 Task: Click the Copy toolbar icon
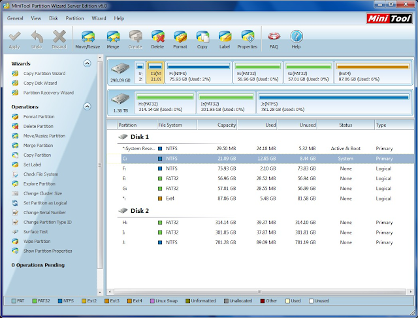202,39
